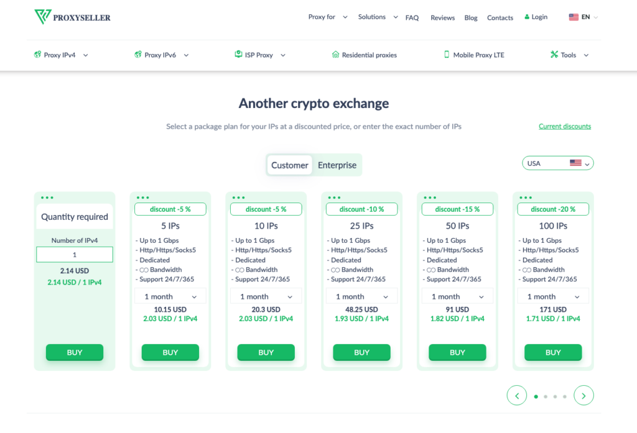Select the Customer plan toggle
The width and height of the screenshot is (637, 433).
pos(290,165)
